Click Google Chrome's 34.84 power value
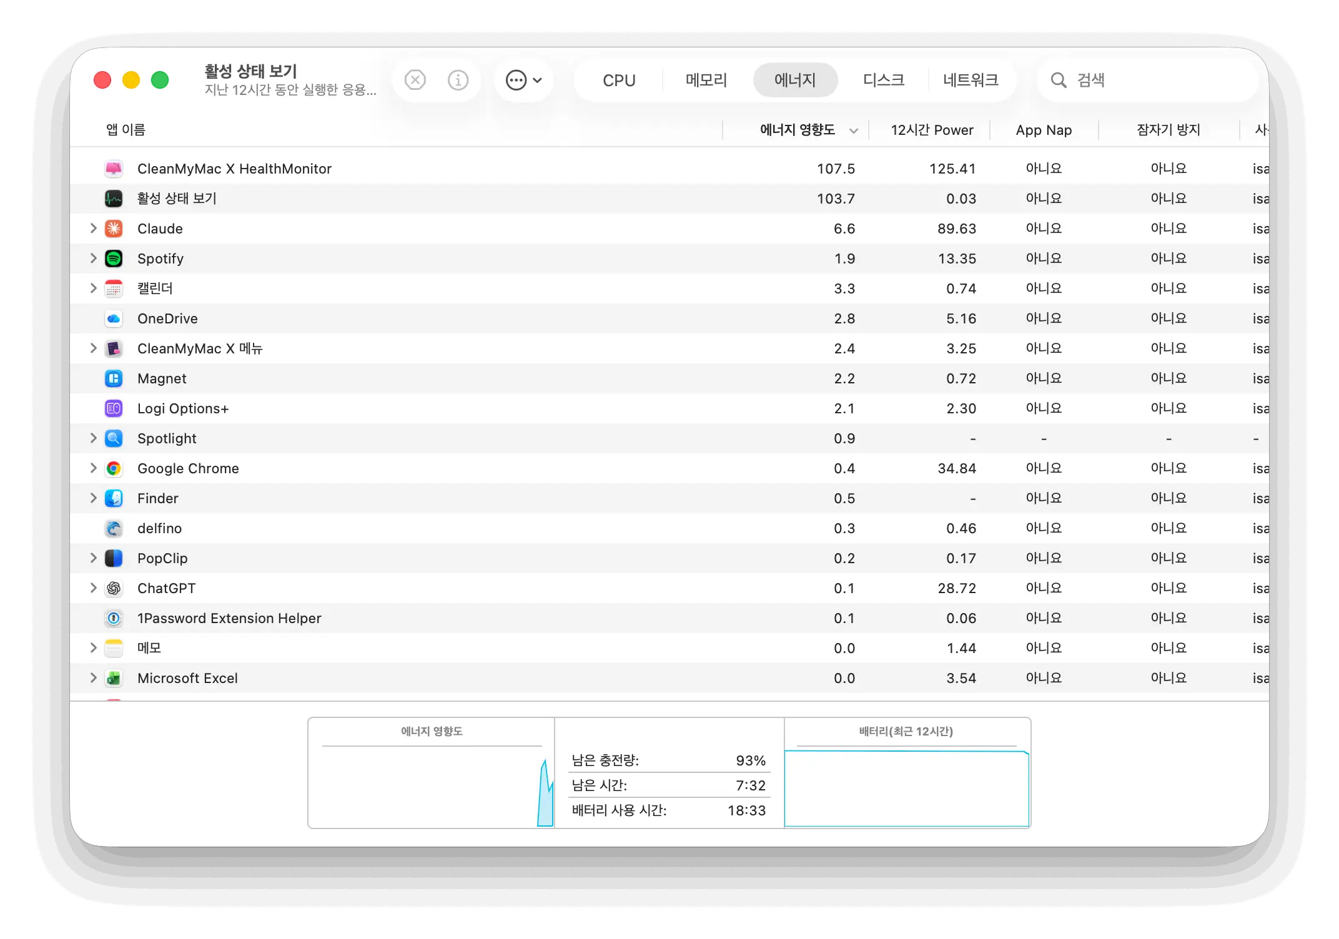 point(956,468)
